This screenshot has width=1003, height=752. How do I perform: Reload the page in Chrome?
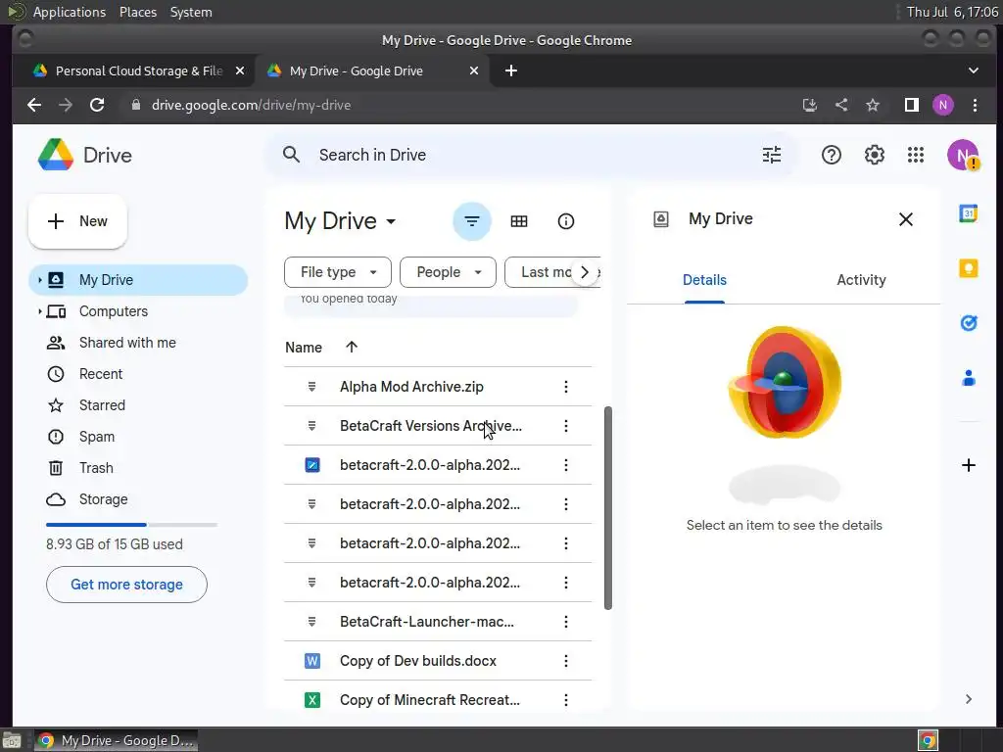tap(97, 105)
